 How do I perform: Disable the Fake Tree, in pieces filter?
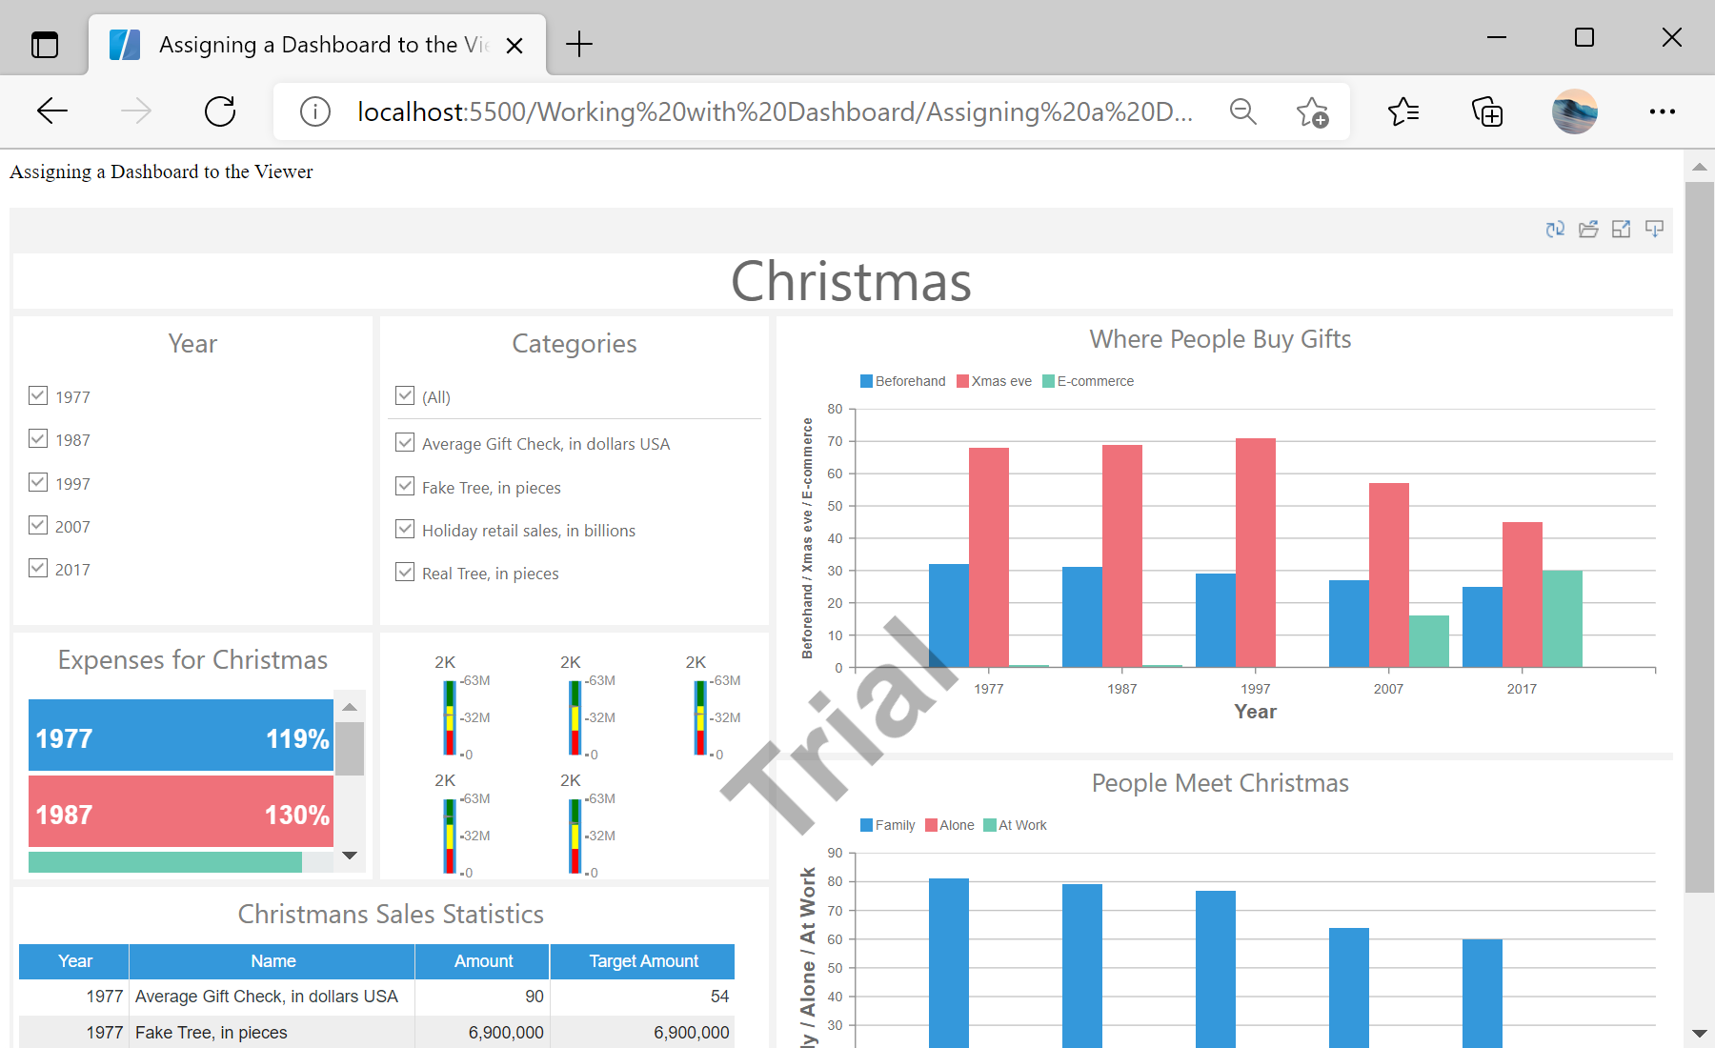tap(405, 486)
